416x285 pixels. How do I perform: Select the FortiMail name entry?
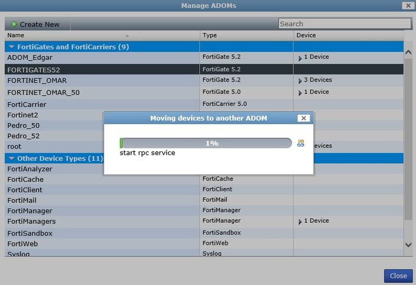coord(22,200)
